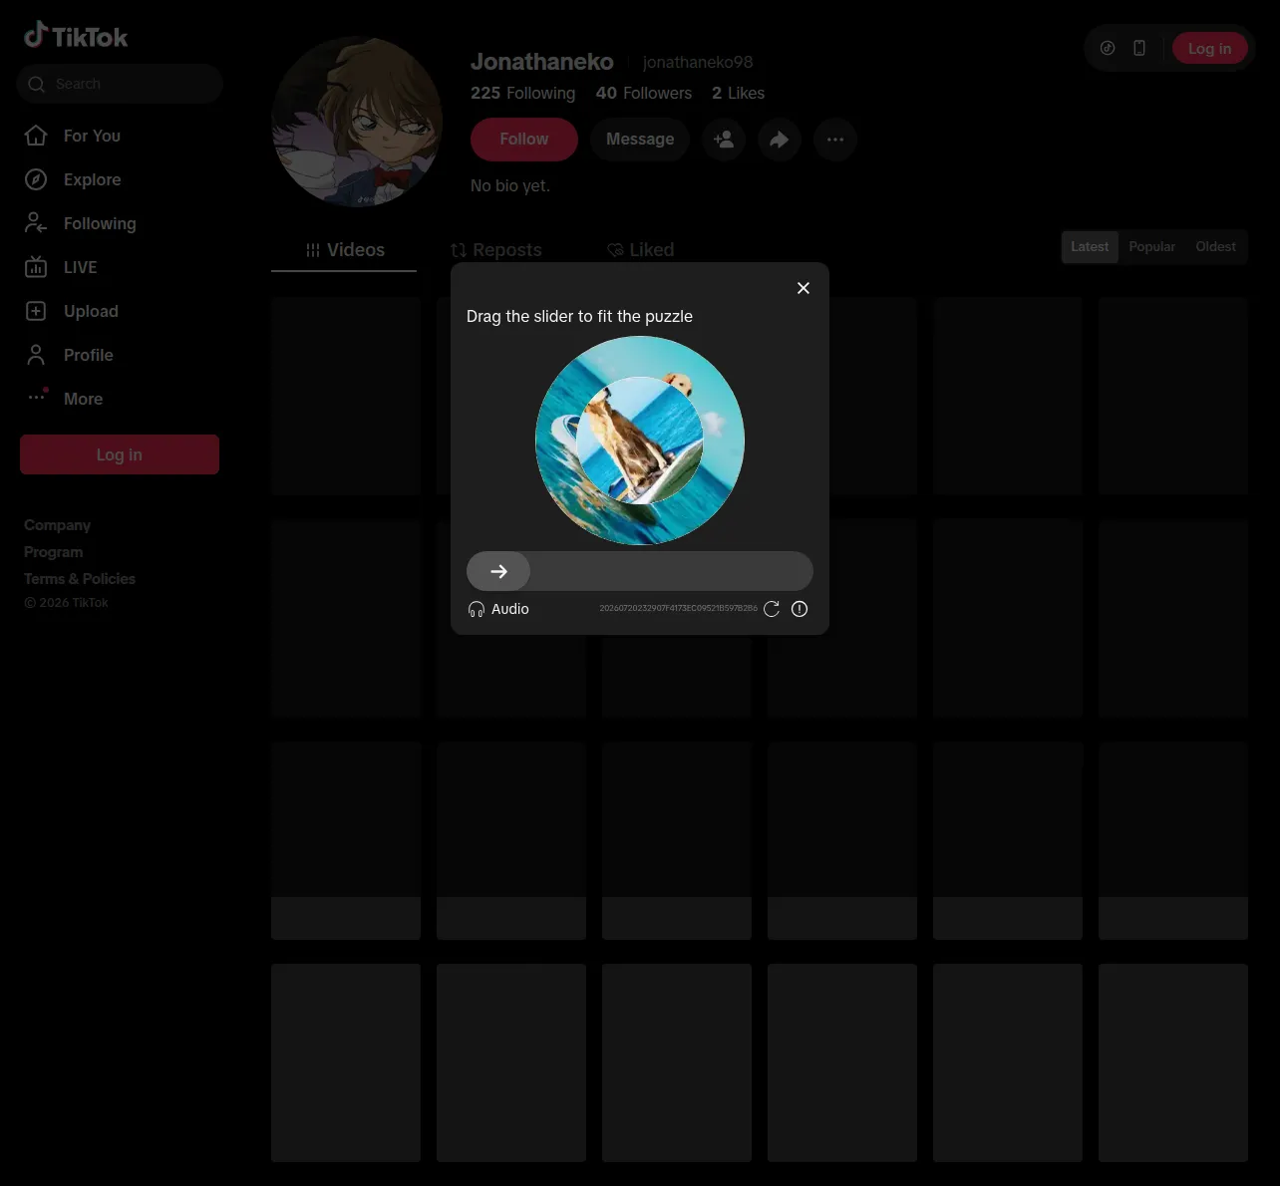Switch to the Videos tab
Screen dimensions: 1280x1186
(344, 250)
